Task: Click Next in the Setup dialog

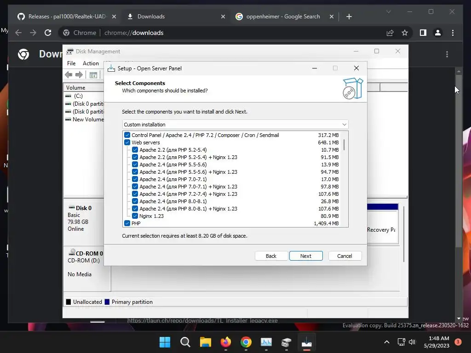Action: click(x=306, y=256)
